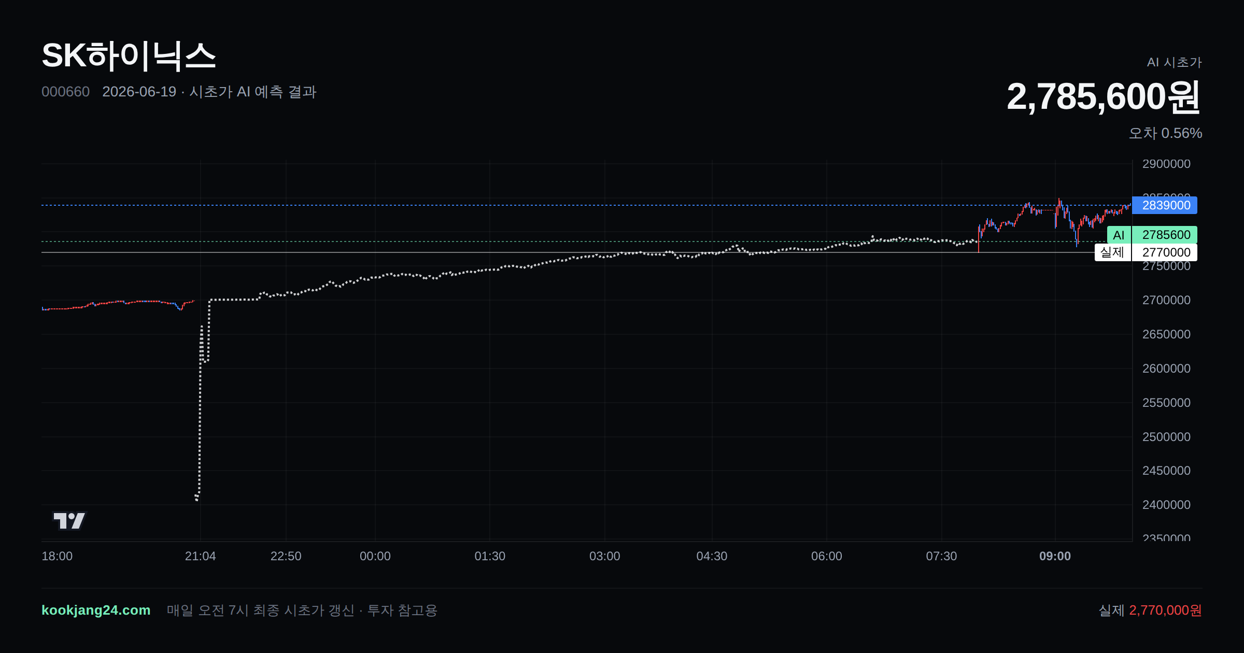The height and width of the screenshot is (653, 1244).
Task: Click the 2900000 price axis label
Action: pyautogui.click(x=1166, y=164)
